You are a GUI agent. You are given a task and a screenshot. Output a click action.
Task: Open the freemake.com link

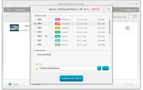pyautogui.click(x=129, y=10)
